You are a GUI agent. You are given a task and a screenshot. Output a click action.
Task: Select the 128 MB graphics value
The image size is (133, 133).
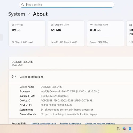click(56, 30)
